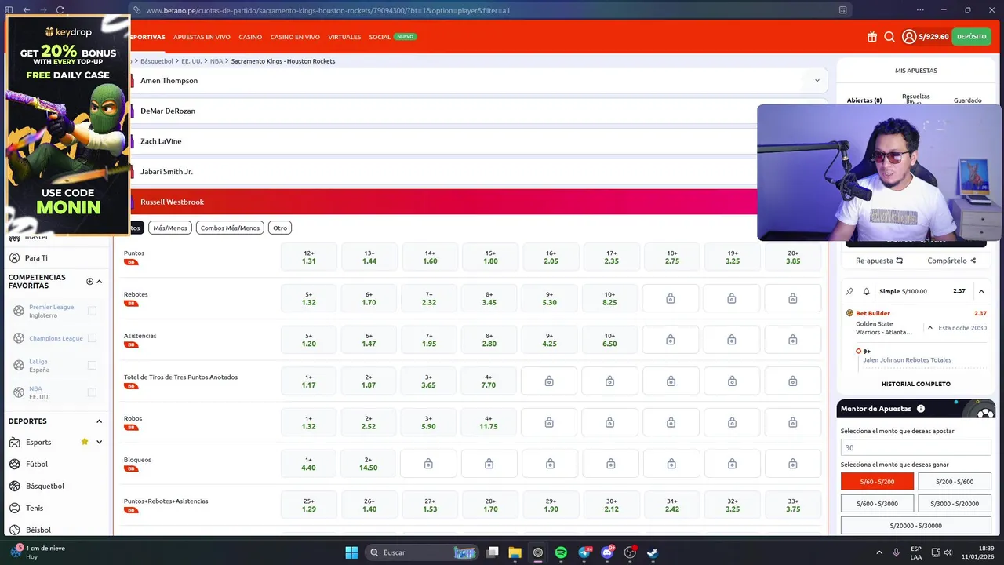This screenshot has width=1004, height=565.
Task: Open the gift promotions icon in header
Action: (x=872, y=37)
